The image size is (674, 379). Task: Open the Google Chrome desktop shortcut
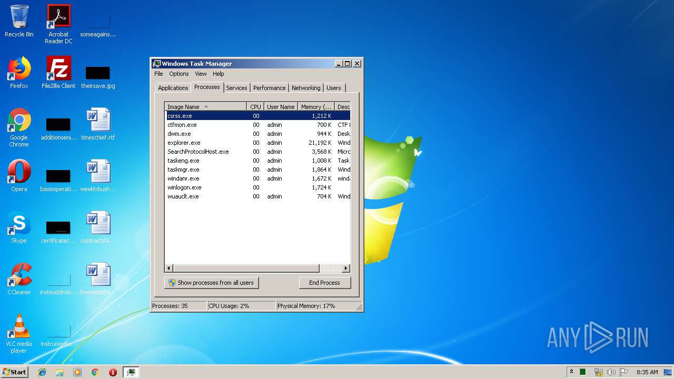coord(19,127)
